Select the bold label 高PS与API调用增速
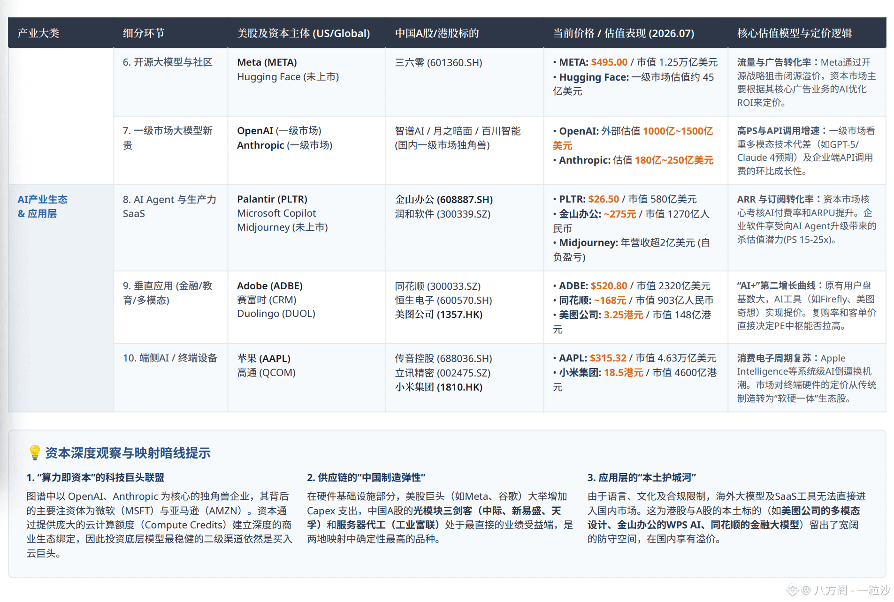The height and width of the screenshot is (602, 894). 778,131
